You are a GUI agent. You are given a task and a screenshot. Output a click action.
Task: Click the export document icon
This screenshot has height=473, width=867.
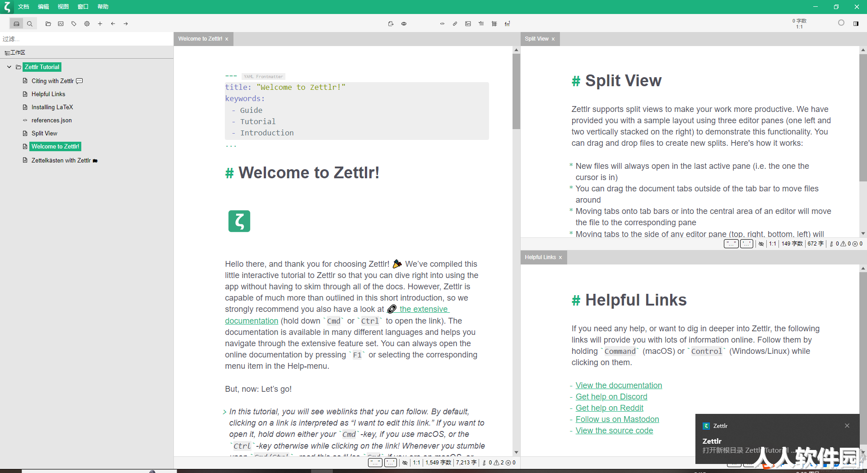(x=391, y=24)
